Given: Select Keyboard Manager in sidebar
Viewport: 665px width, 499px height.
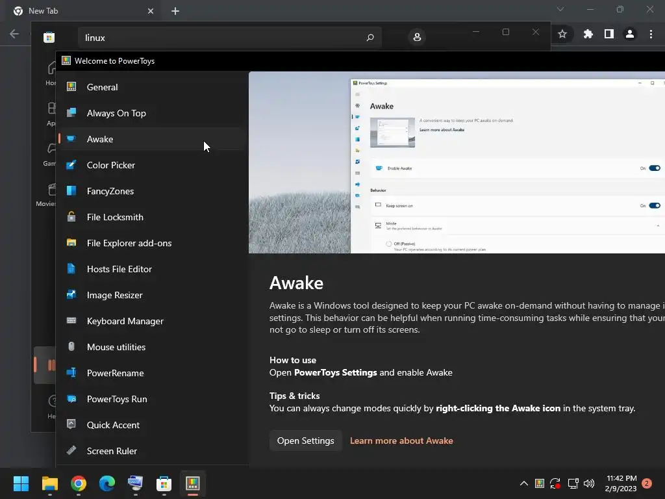Looking at the screenshot, I should pos(151,321).
